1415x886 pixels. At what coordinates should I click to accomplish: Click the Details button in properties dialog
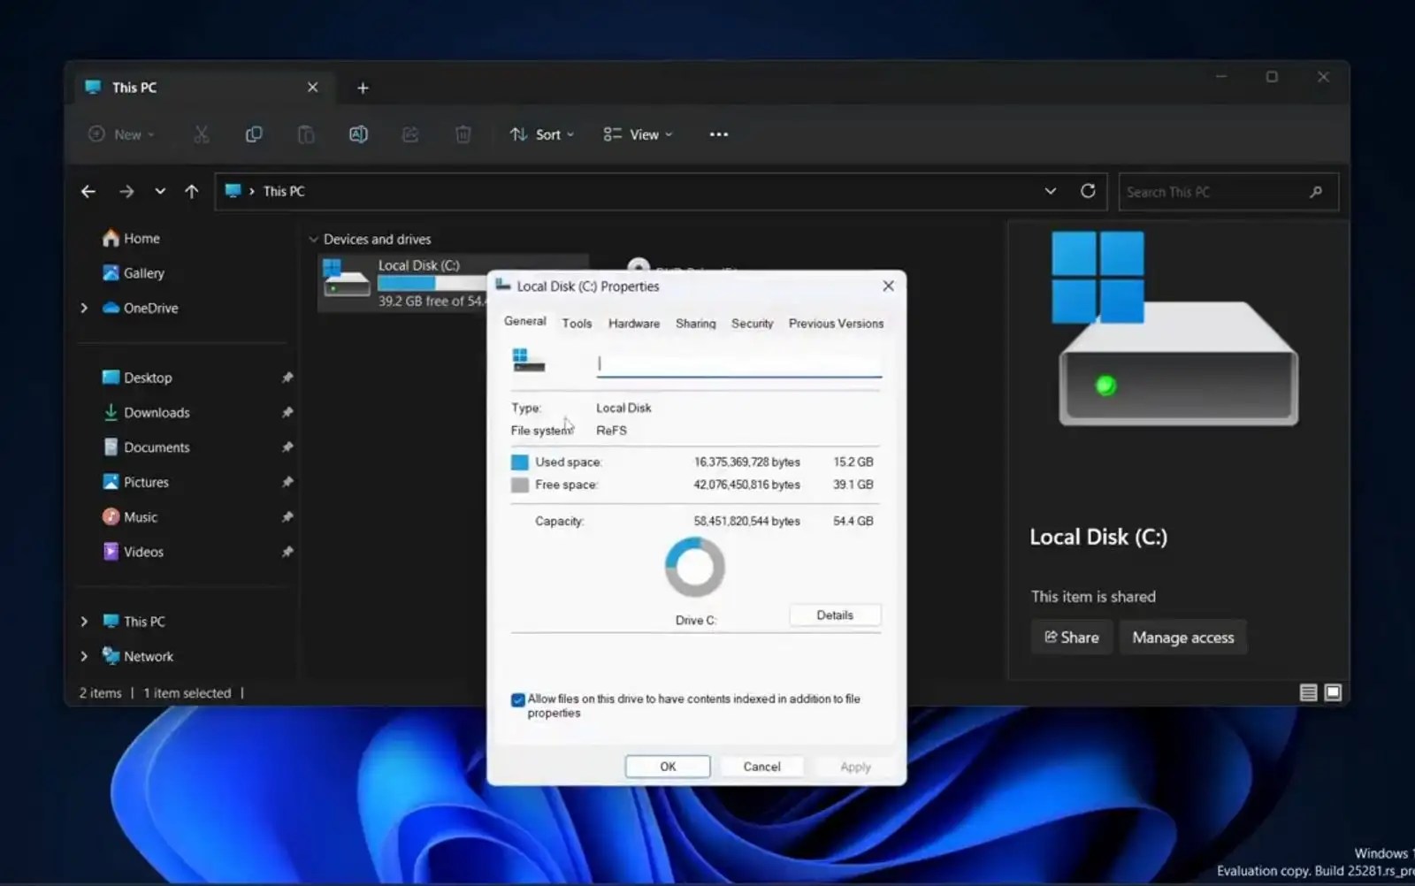coord(834,615)
